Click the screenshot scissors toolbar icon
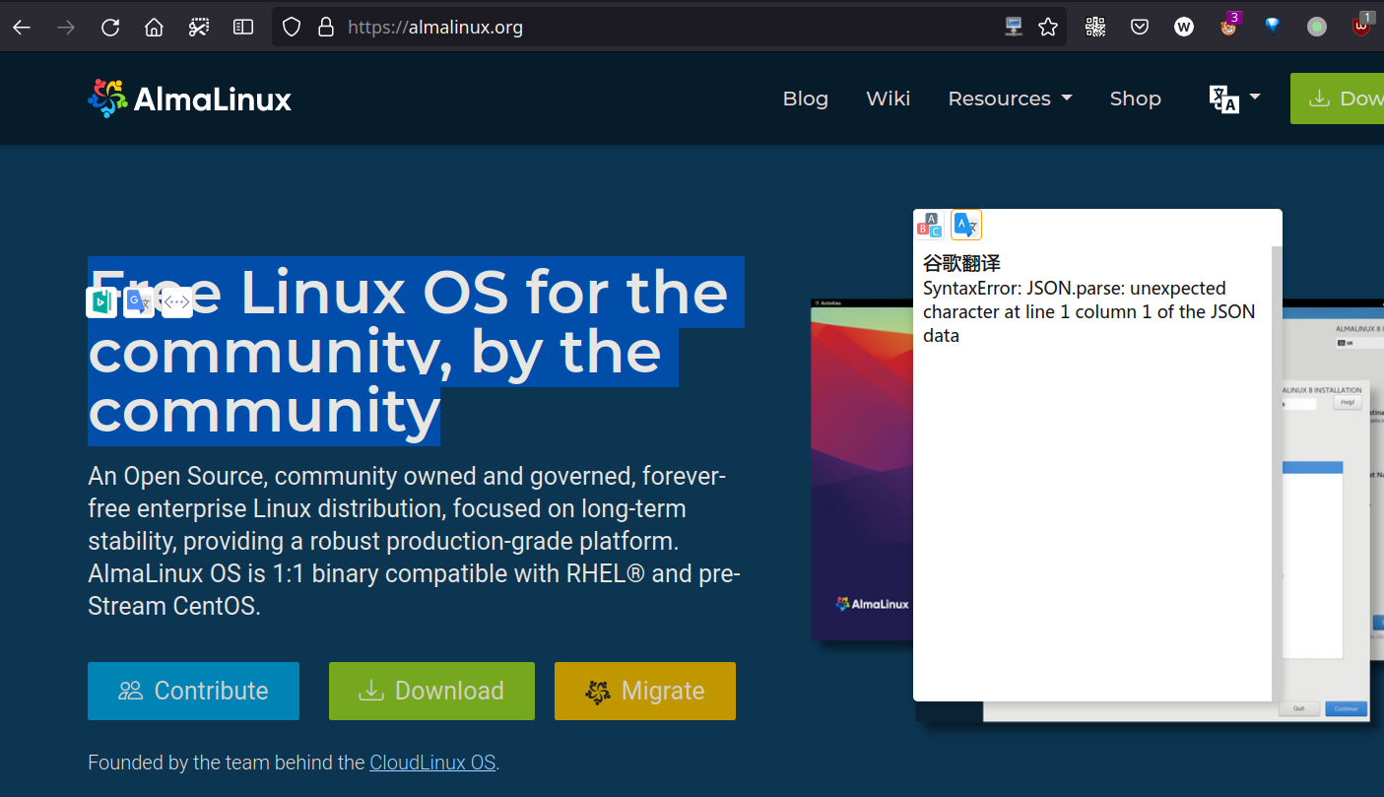Screen dimensions: 1384x797 [x=199, y=28]
